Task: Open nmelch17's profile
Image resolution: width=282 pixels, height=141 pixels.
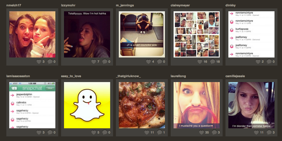Action: pos(14,5)
